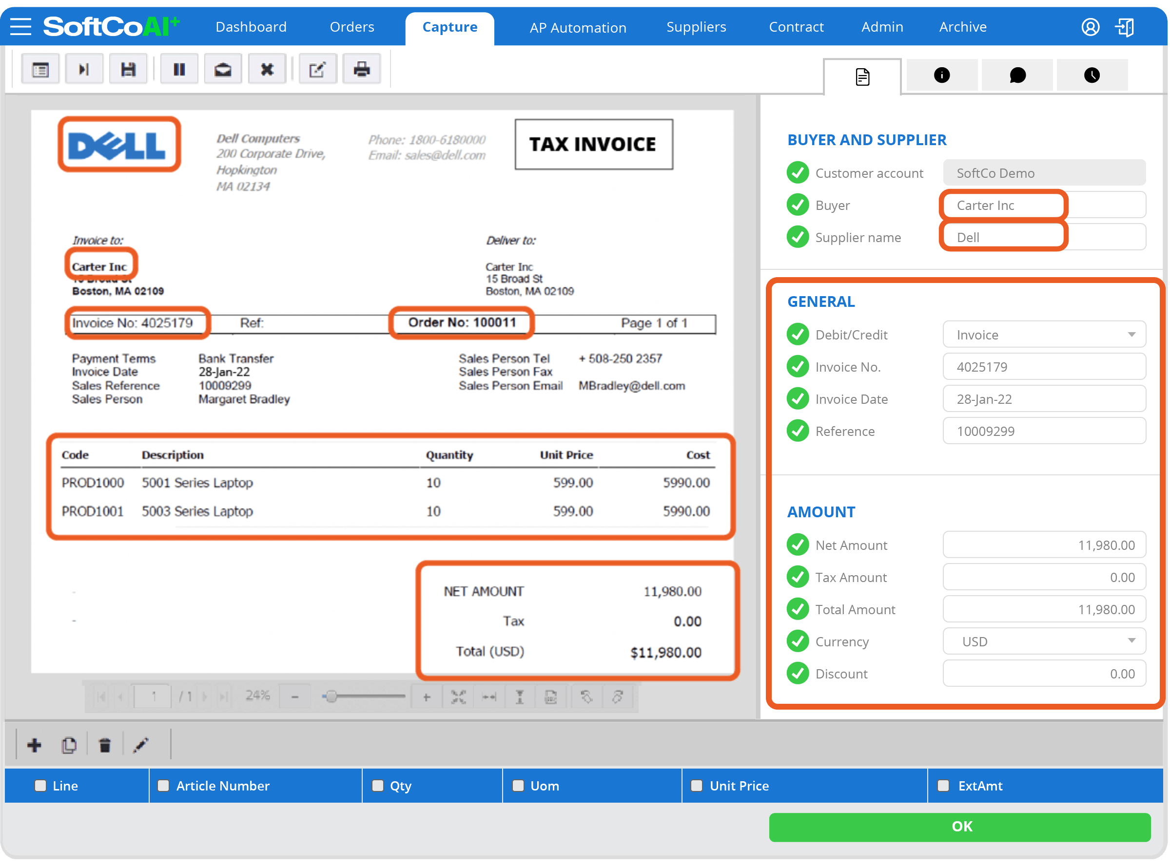
Task: Click the pause icon in toolbar
Action: [x=179, y=69]
